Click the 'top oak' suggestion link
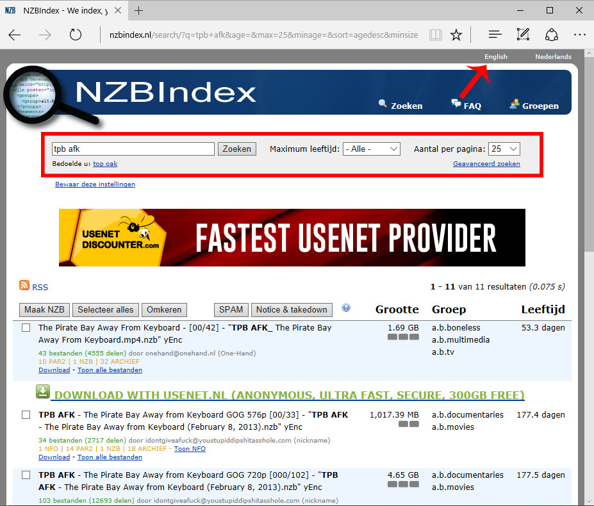 (x=105, y=163)
